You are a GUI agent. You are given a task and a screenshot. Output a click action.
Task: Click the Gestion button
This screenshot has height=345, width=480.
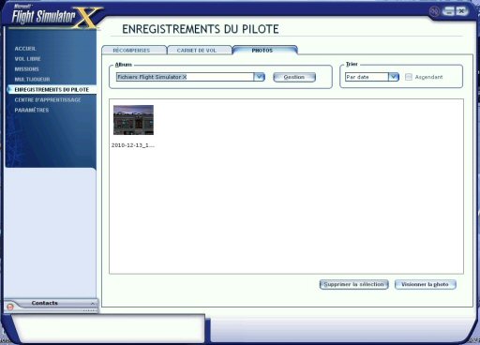[x=294, y=77]
